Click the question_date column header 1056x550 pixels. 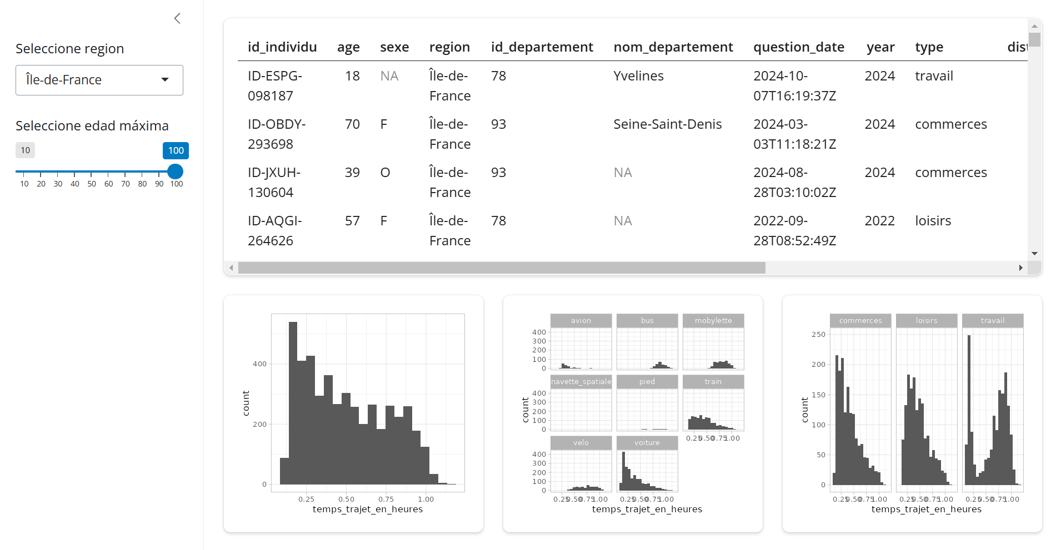click(798, 47)
